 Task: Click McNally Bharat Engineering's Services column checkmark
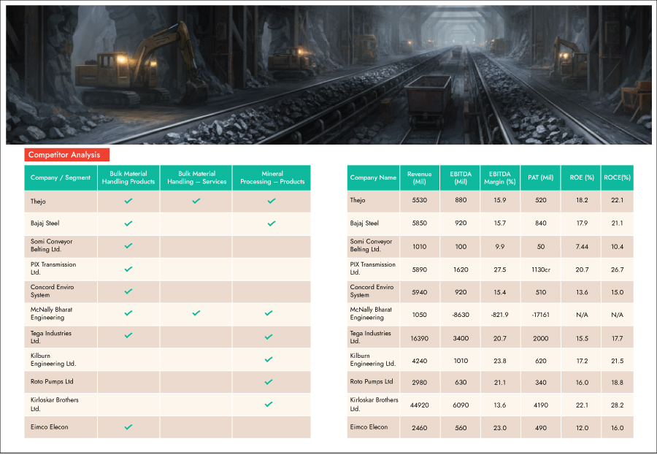point(196,313)
